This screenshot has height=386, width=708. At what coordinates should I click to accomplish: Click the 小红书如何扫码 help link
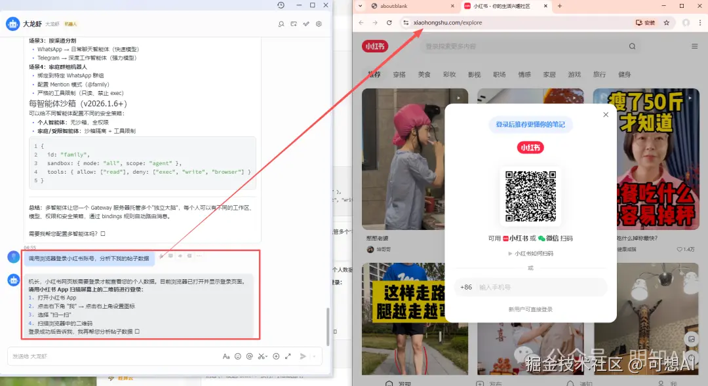point(530,252)
